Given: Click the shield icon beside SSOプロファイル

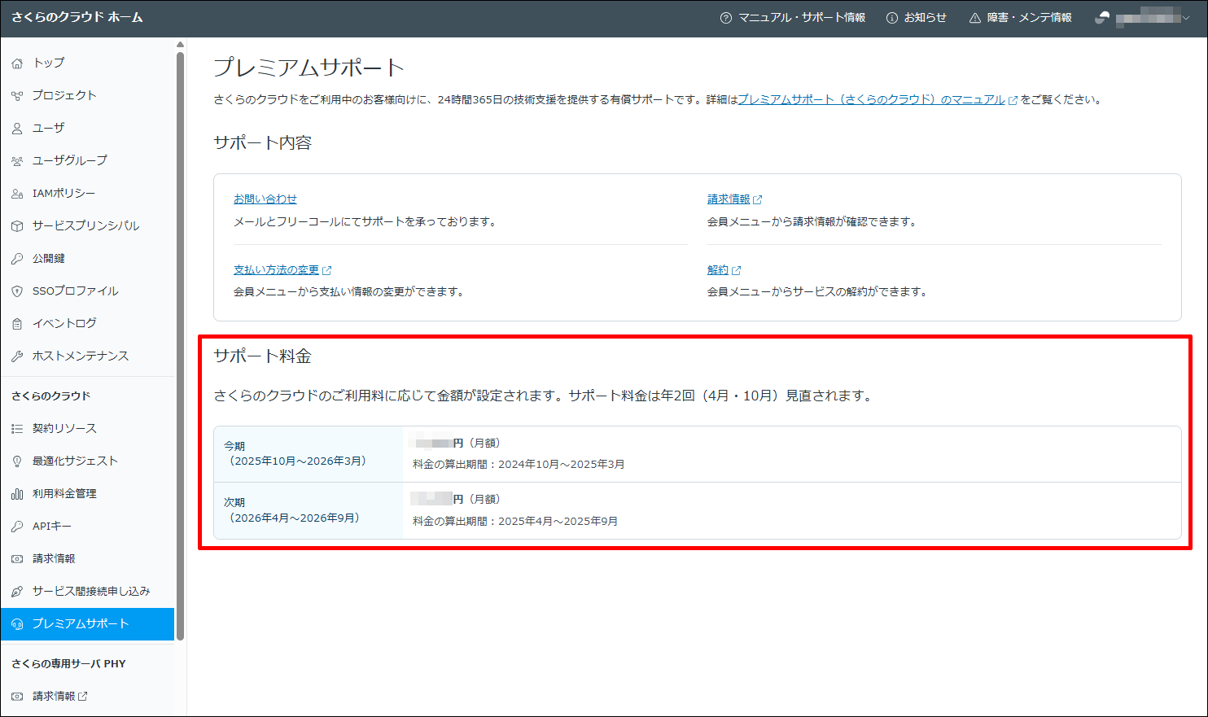Looking at the screenshot, I should [x=17, y=291].
